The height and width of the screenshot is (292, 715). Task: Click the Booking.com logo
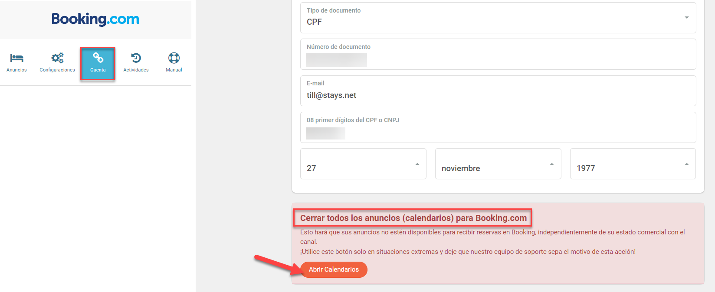(95, 19)
